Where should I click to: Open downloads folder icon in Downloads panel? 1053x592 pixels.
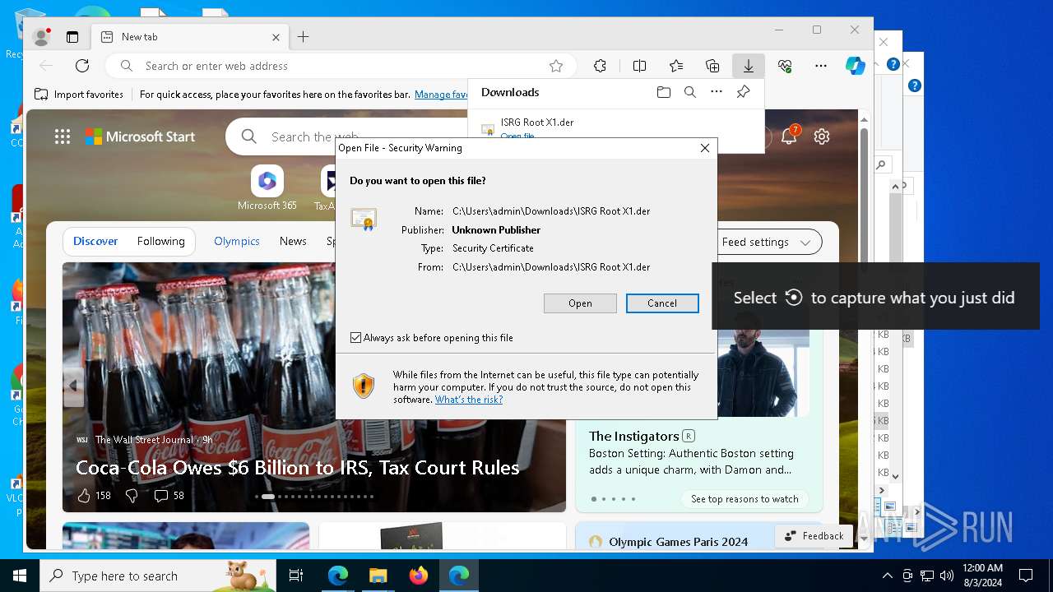click(x=664, y=92)
